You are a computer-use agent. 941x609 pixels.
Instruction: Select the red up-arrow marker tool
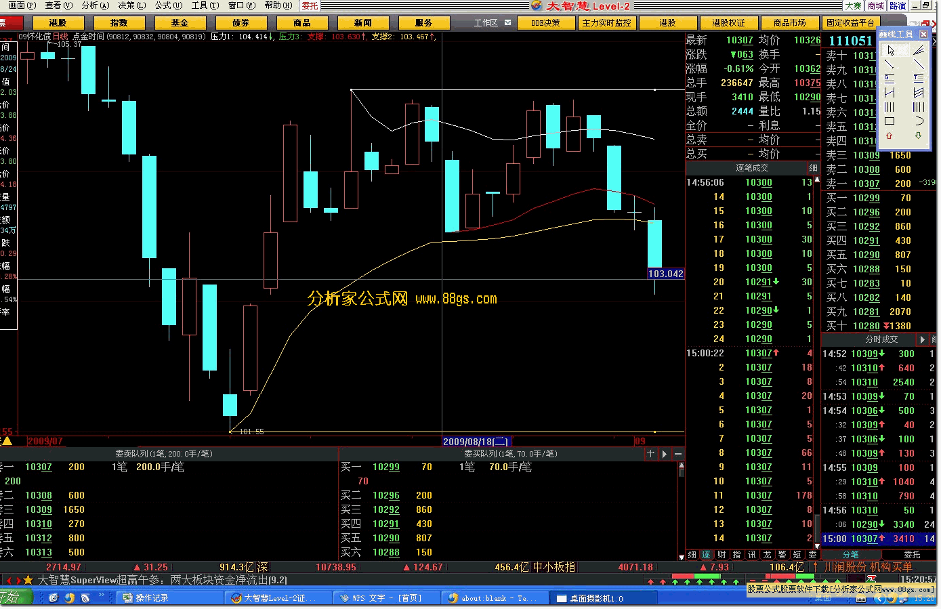(x=890, y=135)
